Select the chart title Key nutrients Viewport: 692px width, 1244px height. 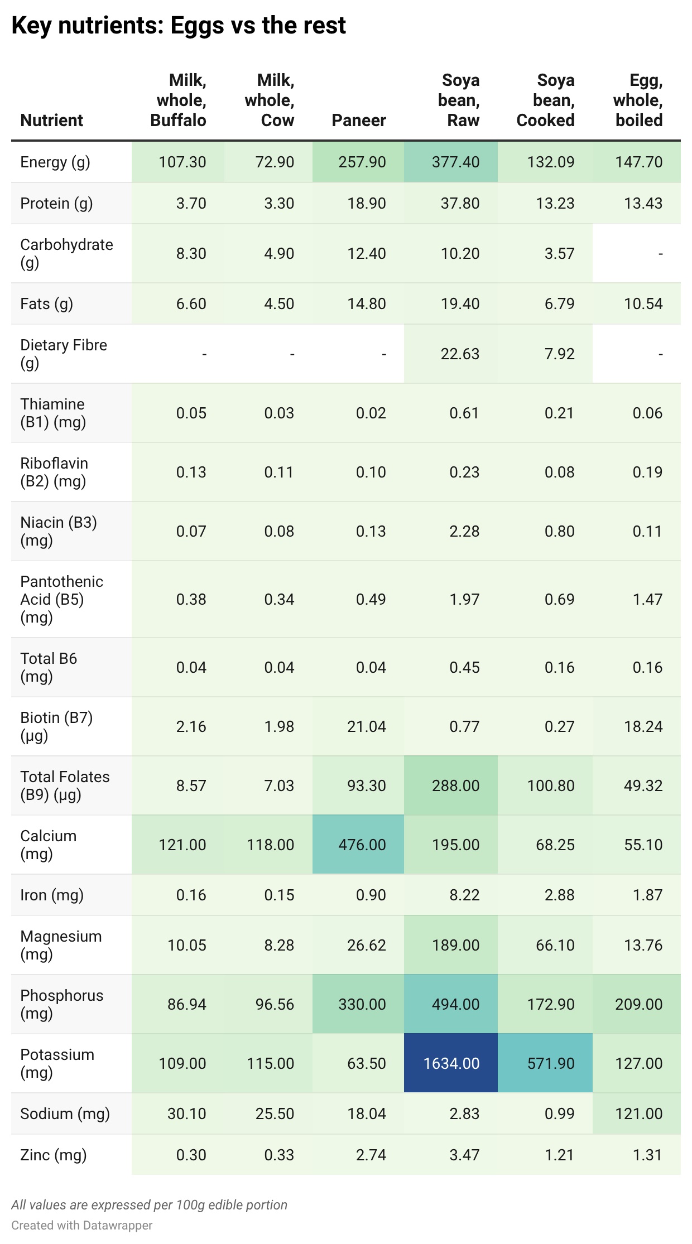179,26
